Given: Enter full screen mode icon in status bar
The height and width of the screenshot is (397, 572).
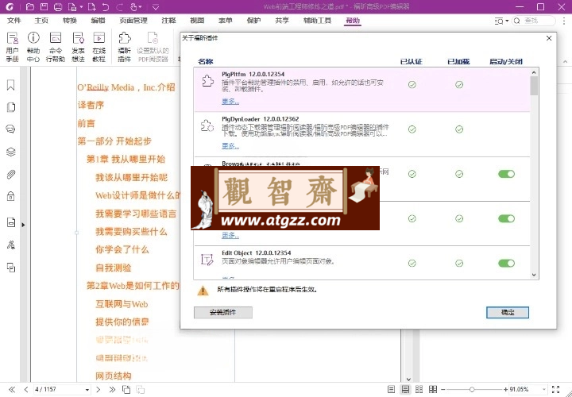Looking at the screenshot, I should coord(555,389).
